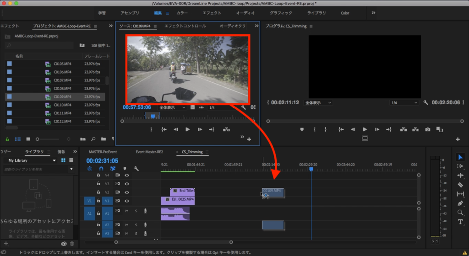Switch to the エフェクトコントロール tab
Screen dimensions: 469x256
[x=185, y=26]
